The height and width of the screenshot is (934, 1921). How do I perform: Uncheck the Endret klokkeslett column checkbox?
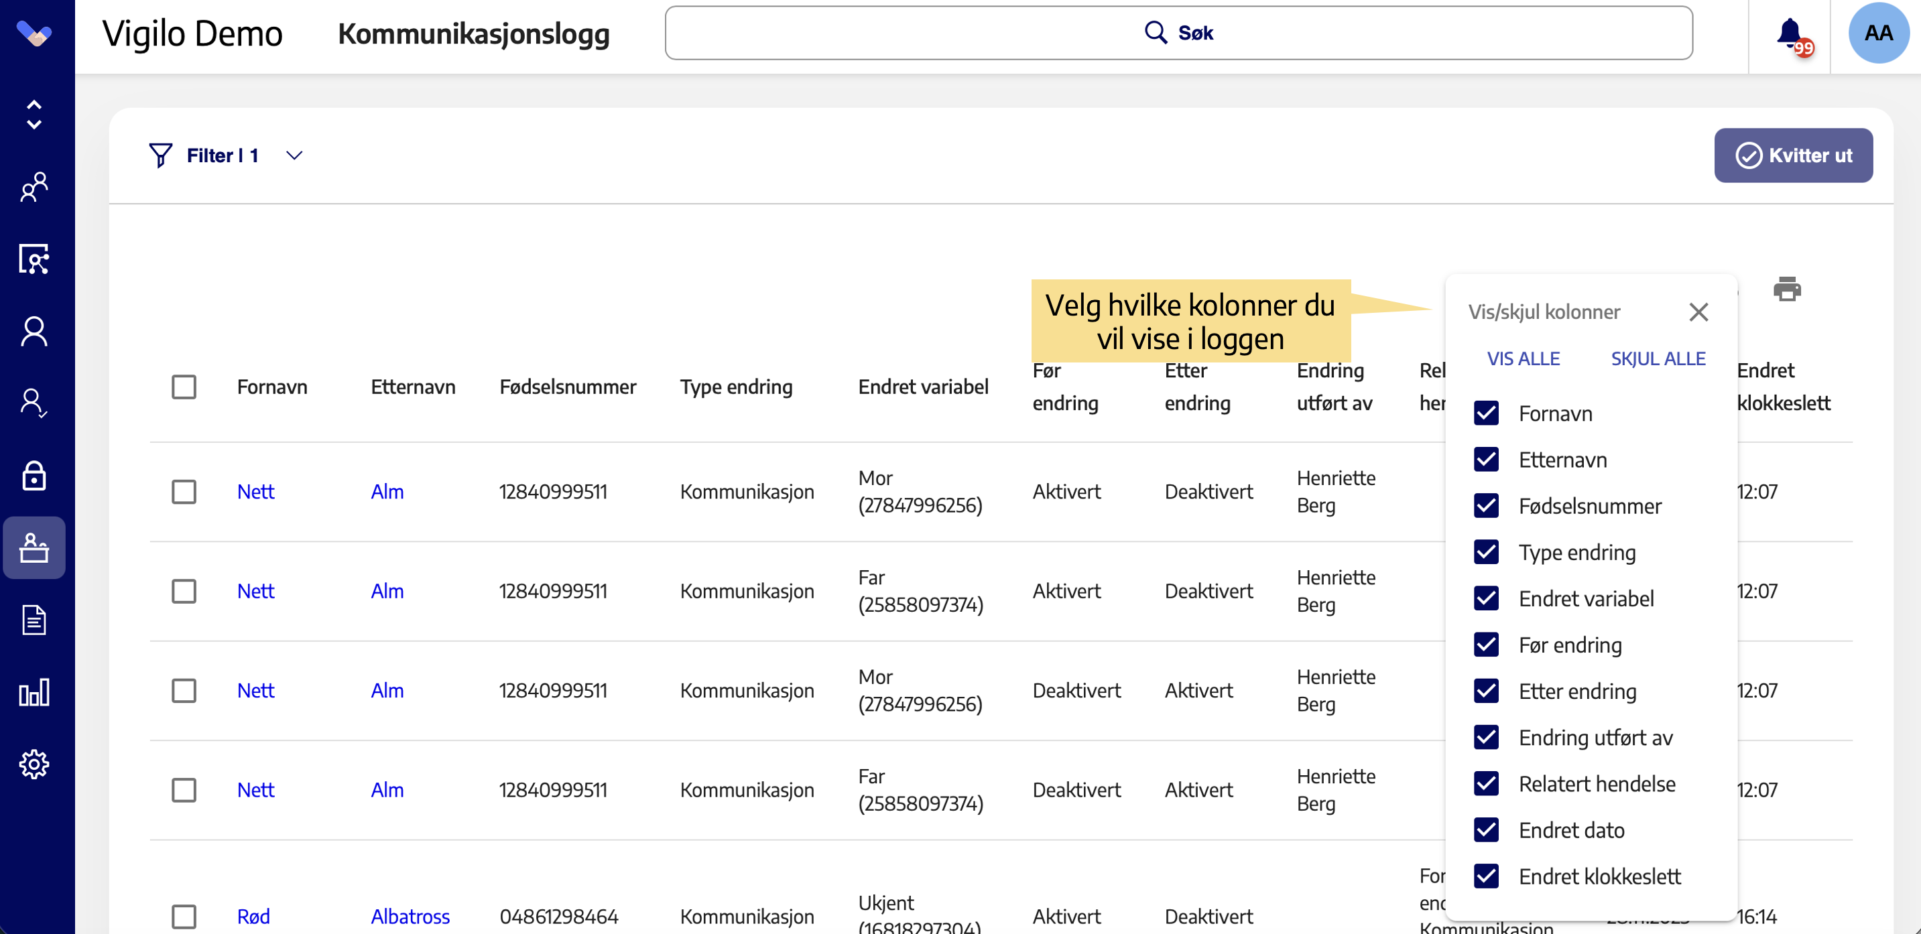pos(1485,876)
